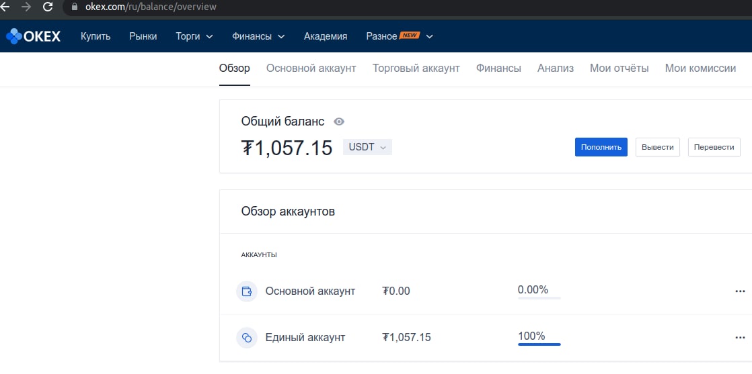This screenshot has width=752, height=374.
Task: Click the Перевести button
Action: coord(714,147)
